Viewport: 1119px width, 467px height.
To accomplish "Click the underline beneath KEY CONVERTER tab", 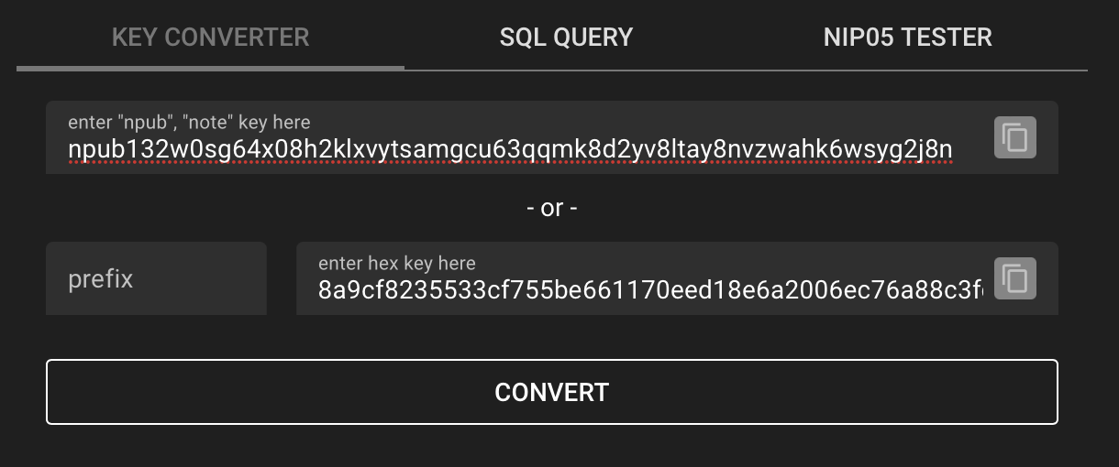I will (x=210, y=67).
